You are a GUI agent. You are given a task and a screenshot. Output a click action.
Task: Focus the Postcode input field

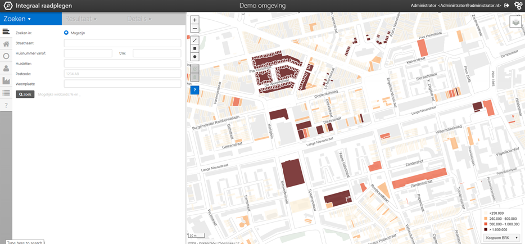(123, 74)
